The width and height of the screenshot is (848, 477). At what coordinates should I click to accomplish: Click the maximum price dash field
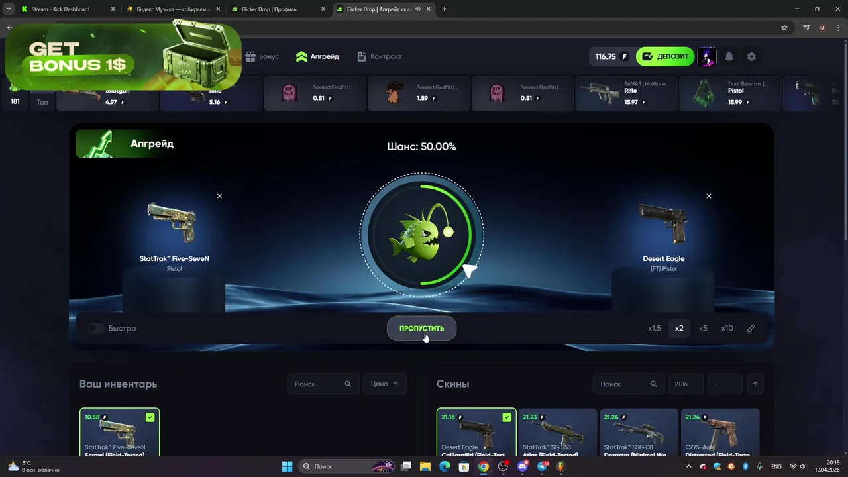point(724,384)
